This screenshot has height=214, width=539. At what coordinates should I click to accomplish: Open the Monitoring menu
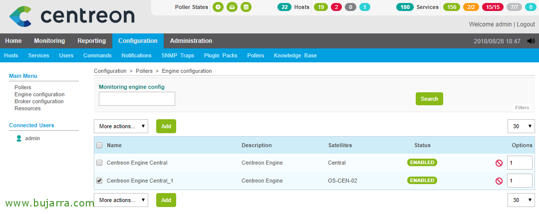pyautogui.click(x=49, y=41)
